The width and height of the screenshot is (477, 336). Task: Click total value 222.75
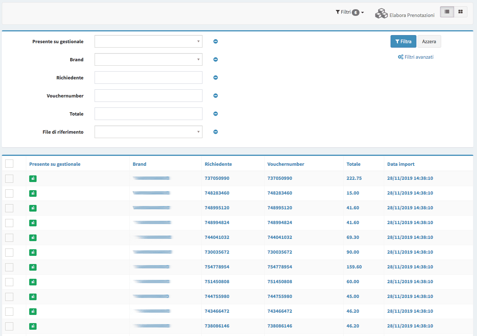point(354,178)
